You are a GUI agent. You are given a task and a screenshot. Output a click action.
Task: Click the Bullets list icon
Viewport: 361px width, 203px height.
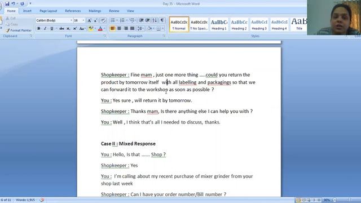click(113, 20)
